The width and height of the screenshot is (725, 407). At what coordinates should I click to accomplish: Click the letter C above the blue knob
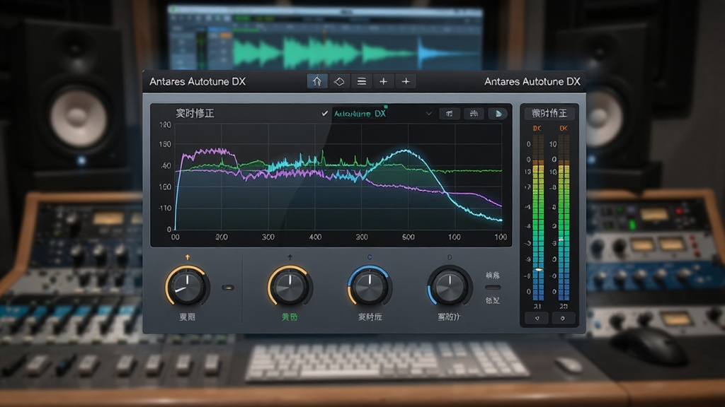(x=370, y=257)
